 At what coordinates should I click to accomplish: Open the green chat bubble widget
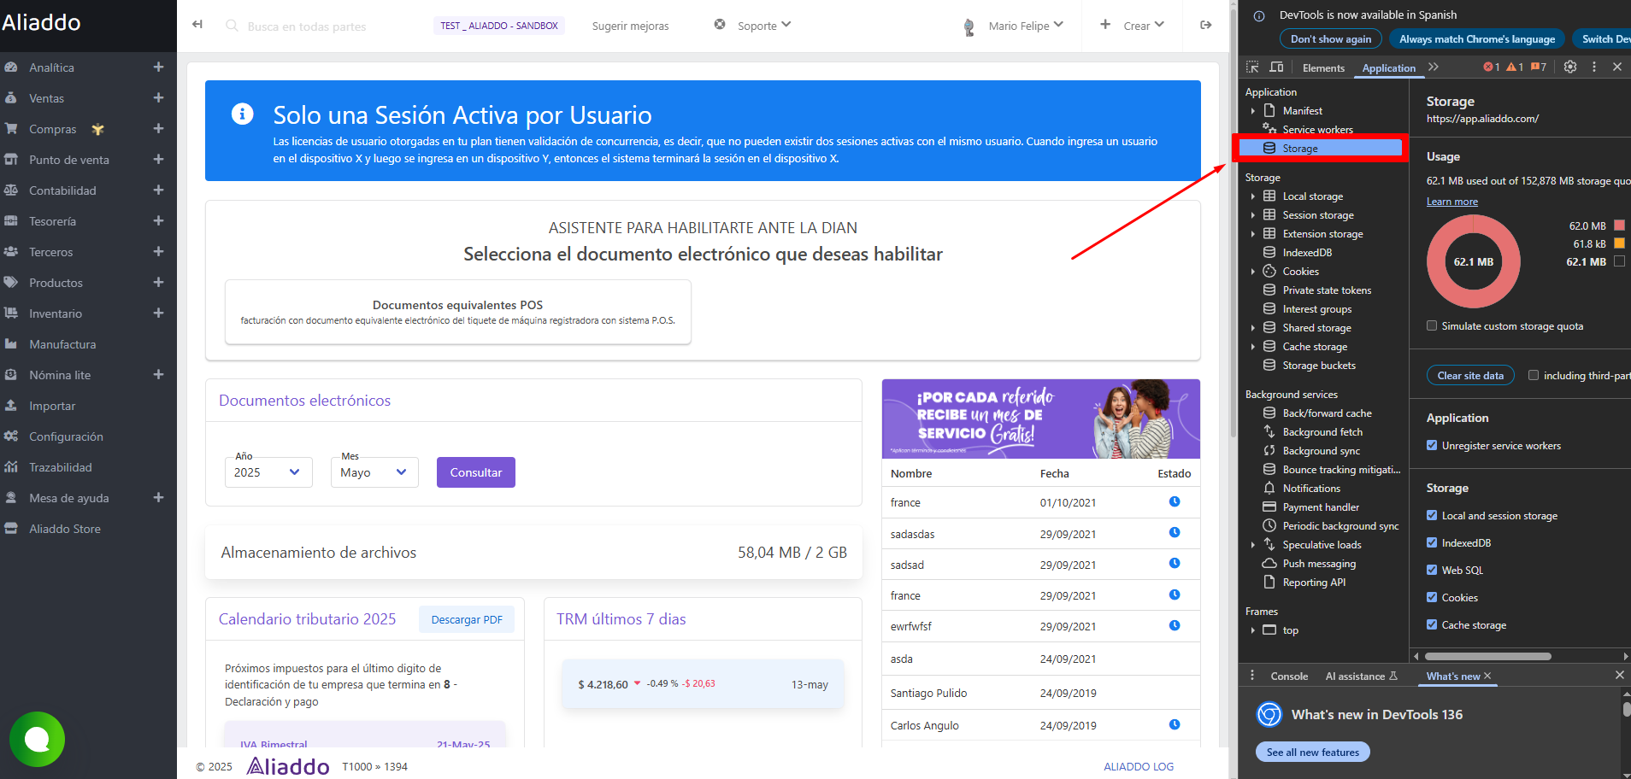tap(37, 739)
